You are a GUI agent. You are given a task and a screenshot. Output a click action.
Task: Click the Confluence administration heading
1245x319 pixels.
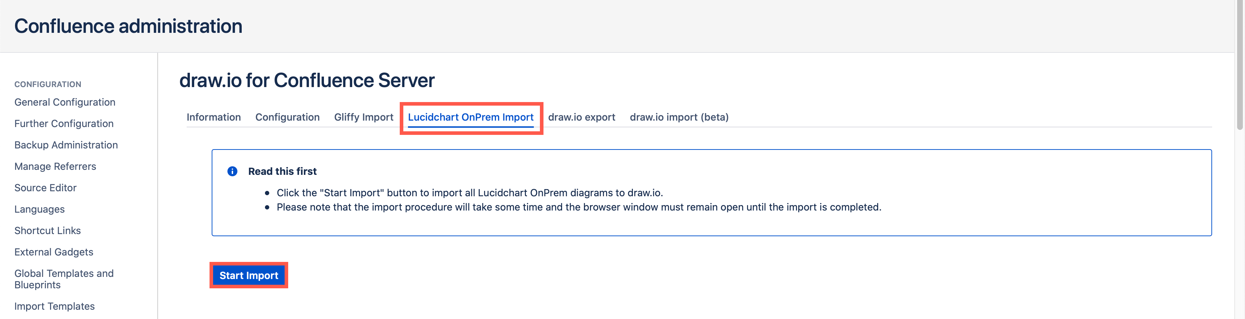[128, 26]
